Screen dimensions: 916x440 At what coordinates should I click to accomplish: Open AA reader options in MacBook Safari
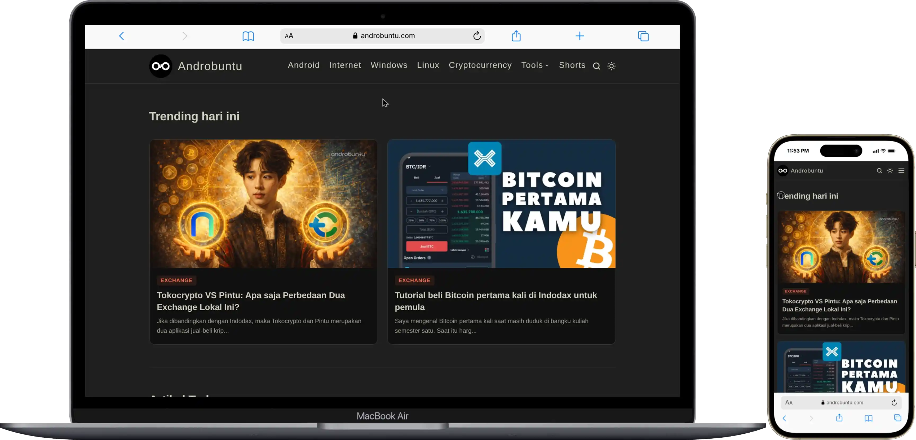click(289, 36)
